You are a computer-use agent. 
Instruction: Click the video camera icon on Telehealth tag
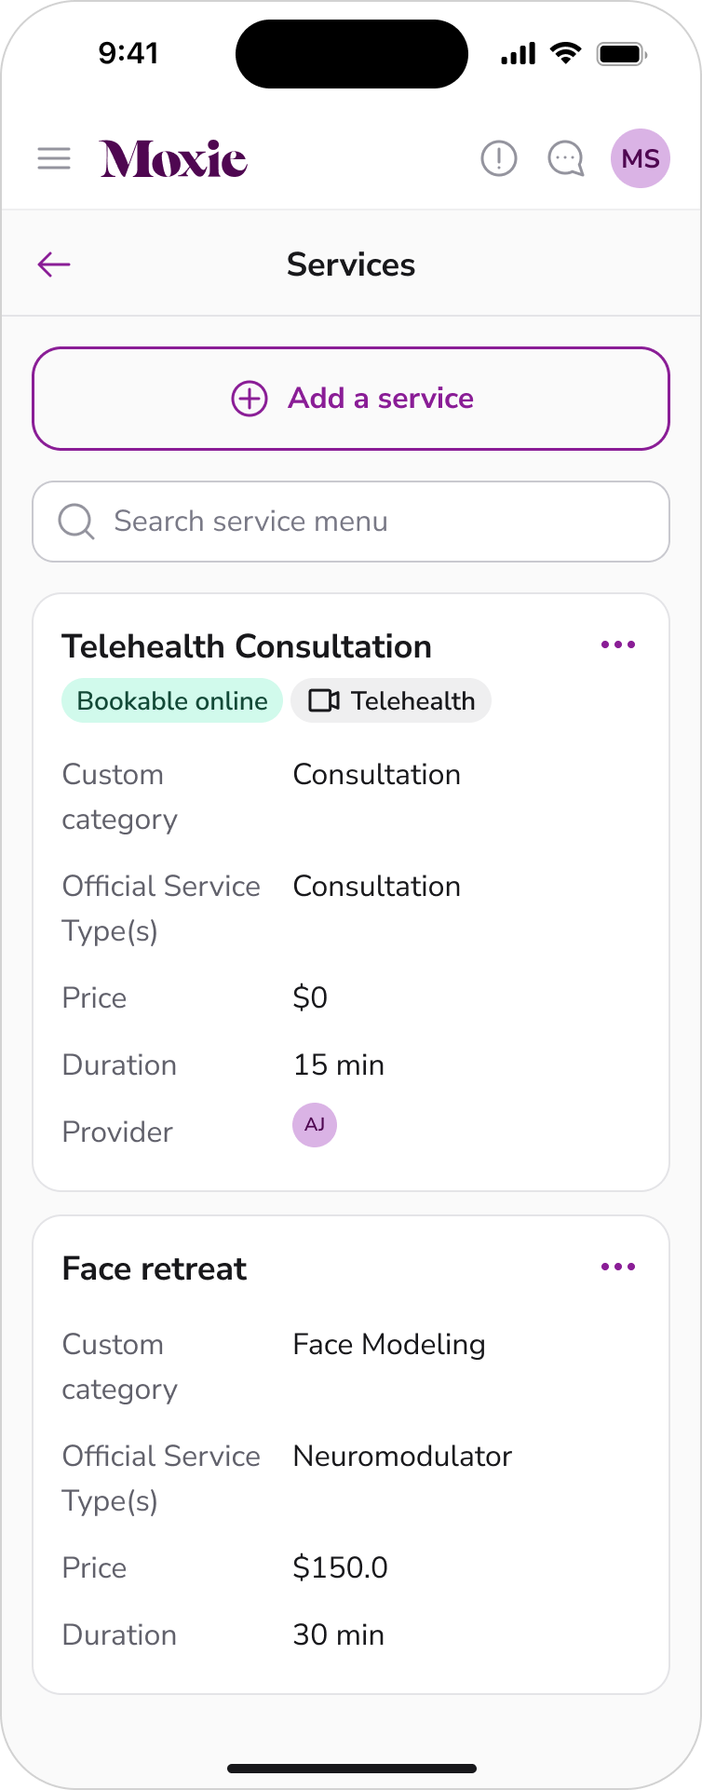click(324, 700)
